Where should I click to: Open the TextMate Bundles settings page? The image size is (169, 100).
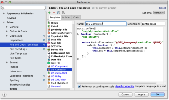(20, 85)
